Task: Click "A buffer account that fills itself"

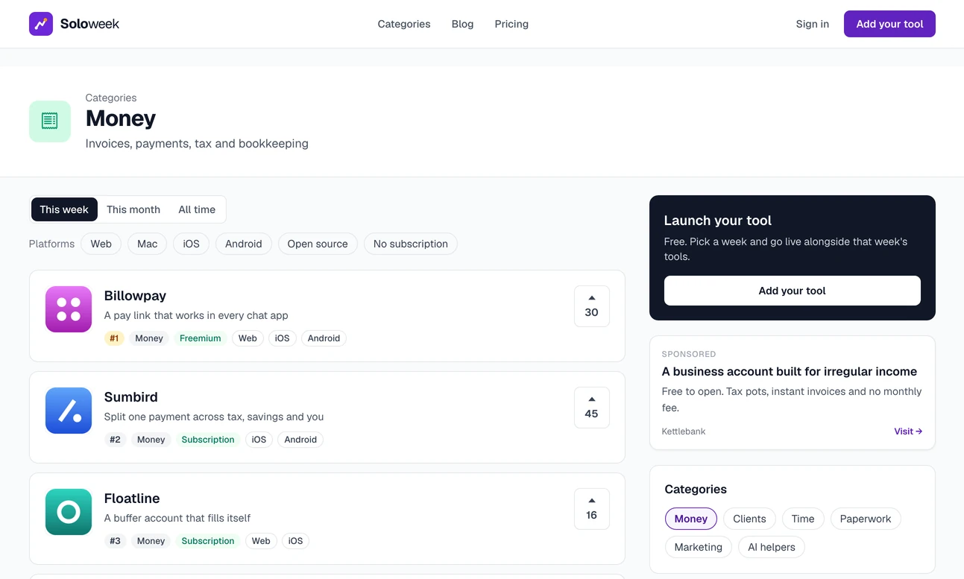Action: click(x=177, y=518)
